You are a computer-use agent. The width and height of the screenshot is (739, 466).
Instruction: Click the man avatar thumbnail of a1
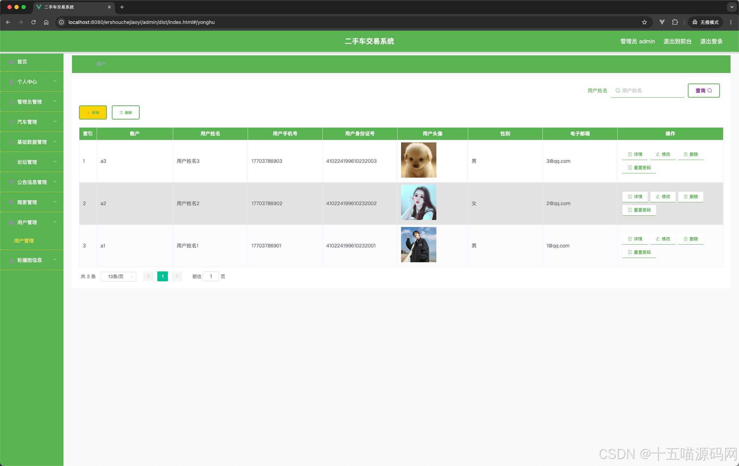point(418,245)
